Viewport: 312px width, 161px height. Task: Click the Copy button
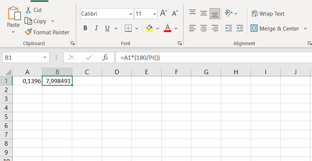click(36, 21)
